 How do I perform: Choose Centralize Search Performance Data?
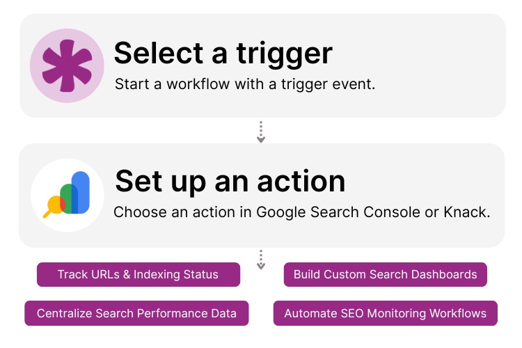tap(136, 313)
